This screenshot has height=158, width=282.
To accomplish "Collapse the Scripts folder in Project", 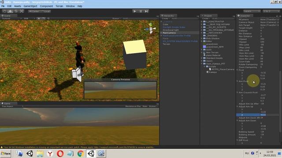I will 204,66.
